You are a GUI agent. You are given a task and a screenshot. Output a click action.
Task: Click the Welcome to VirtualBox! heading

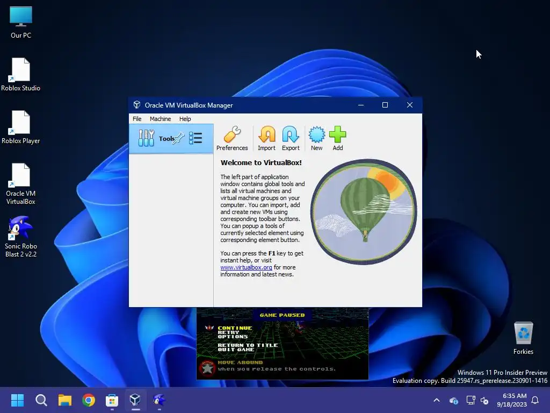coord(261,162)
